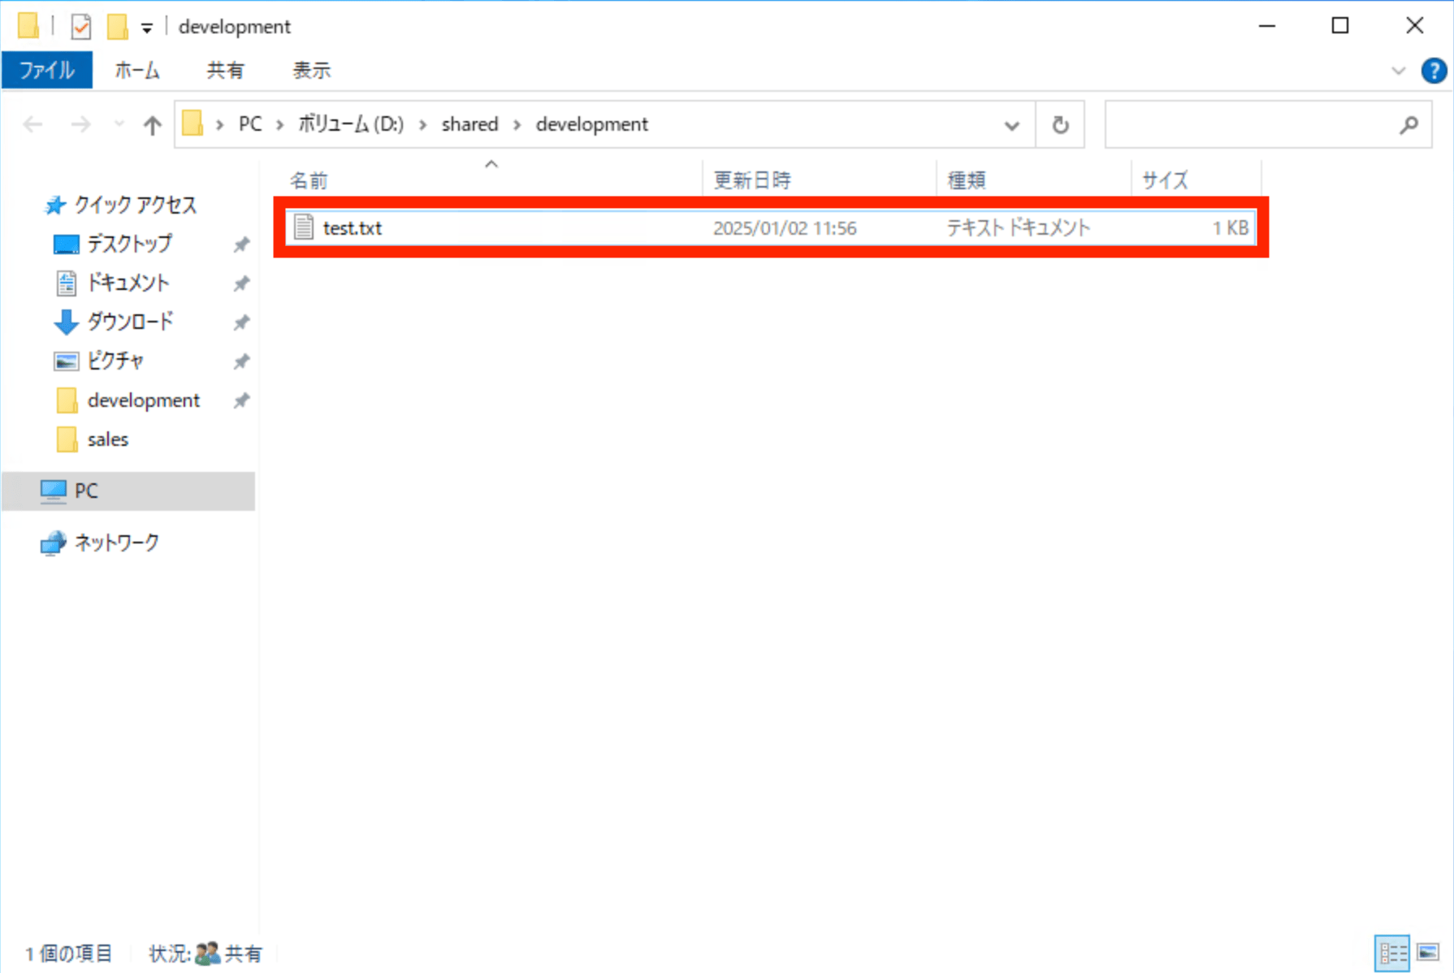1454x973 pixels.
Task: Sort by the 更新日時 column header
Action: click(820, 179)
